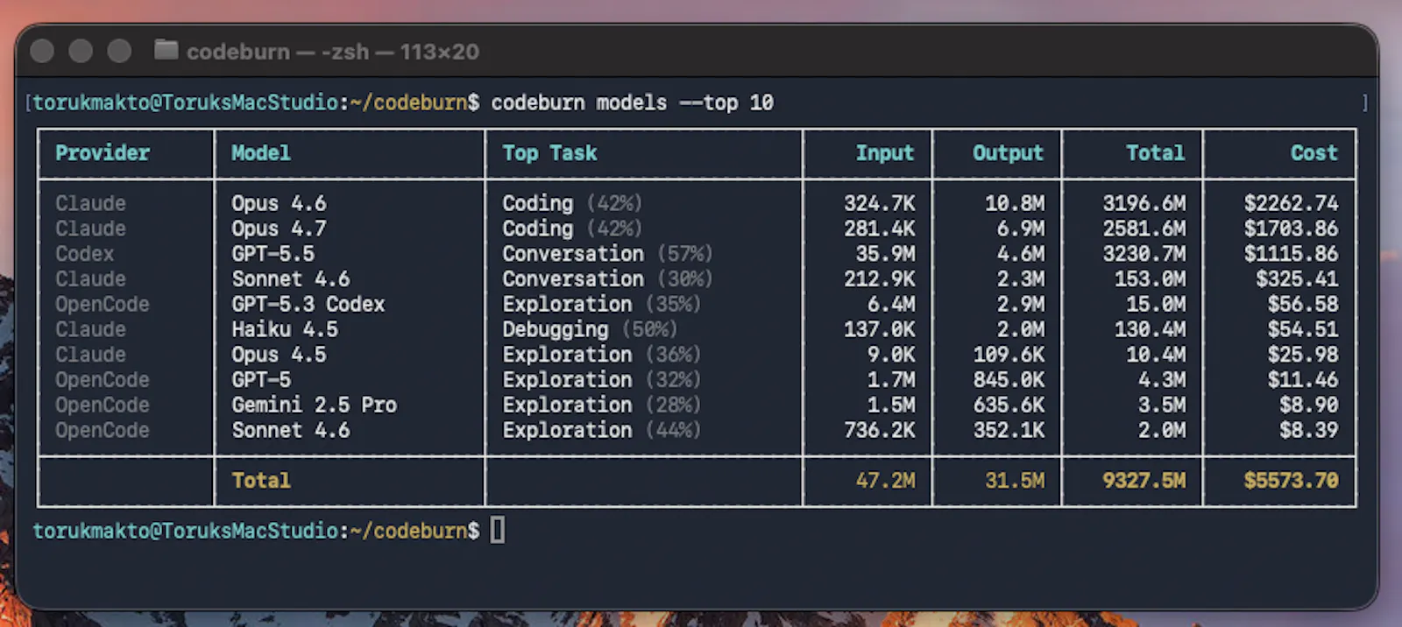
Task: Select the 'Haiku 4.5' model cell
Action: tap(285, 329)
